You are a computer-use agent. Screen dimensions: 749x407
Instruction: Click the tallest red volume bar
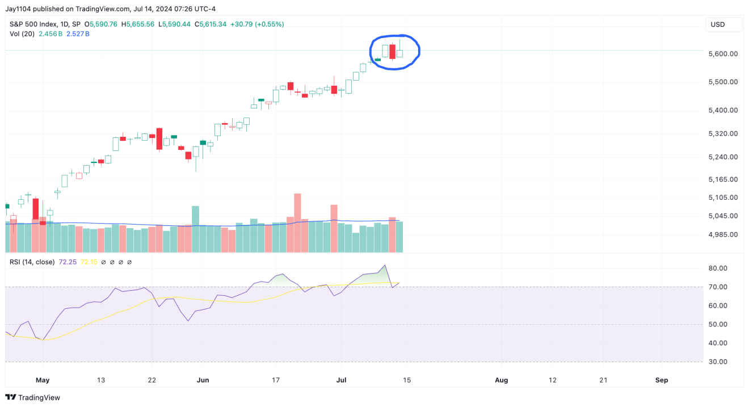(297, 223)
